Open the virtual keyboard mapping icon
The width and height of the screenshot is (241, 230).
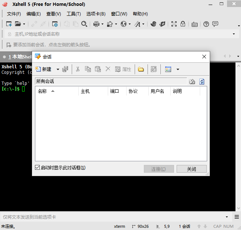coord(194,24)
